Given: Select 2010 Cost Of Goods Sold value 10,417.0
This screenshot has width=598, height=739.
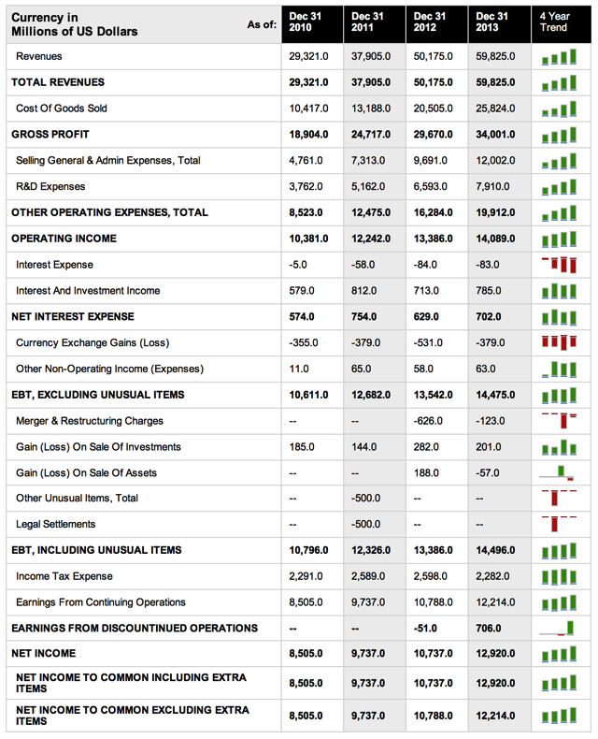Looking at the screenshot, I should click(309, 109).
